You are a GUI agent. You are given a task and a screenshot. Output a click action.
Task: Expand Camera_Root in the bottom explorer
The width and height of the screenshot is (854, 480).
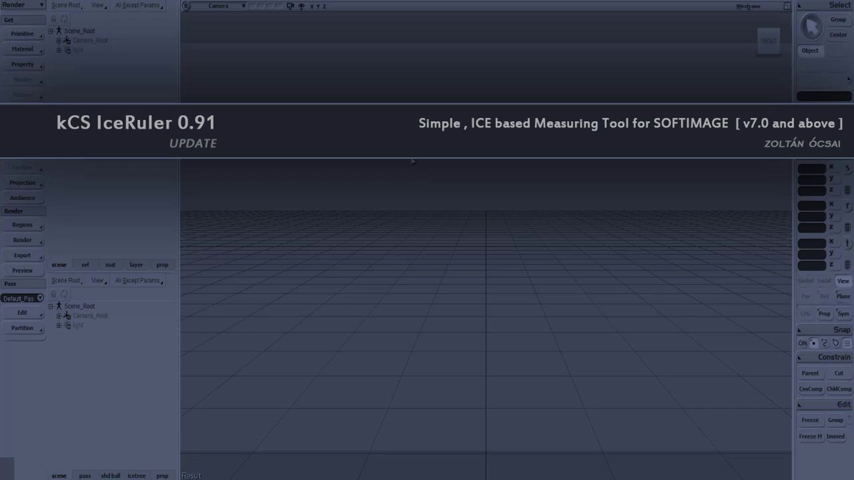pyautogui.click(x=59, y=316)
